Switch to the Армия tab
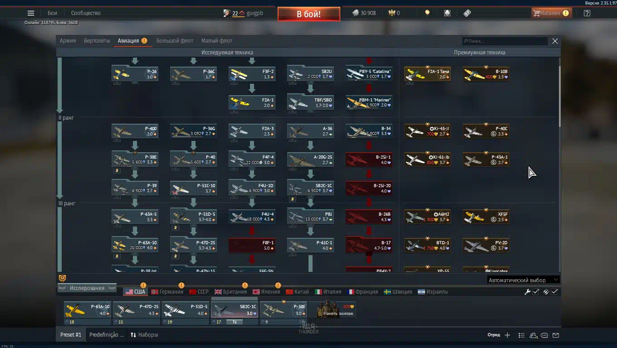This screenshot has height=348, width=617. 68,41
